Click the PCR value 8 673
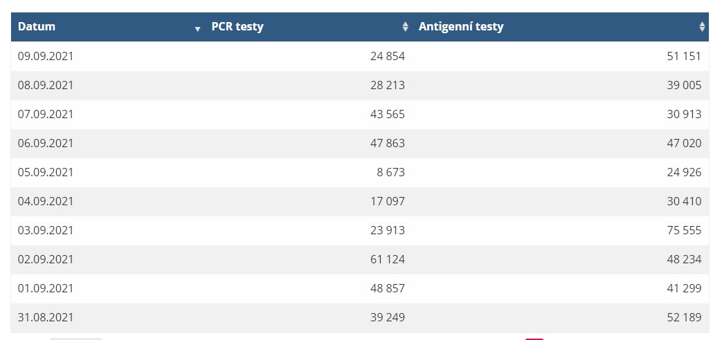The image size is (722, 340). [x=391, y=172]
